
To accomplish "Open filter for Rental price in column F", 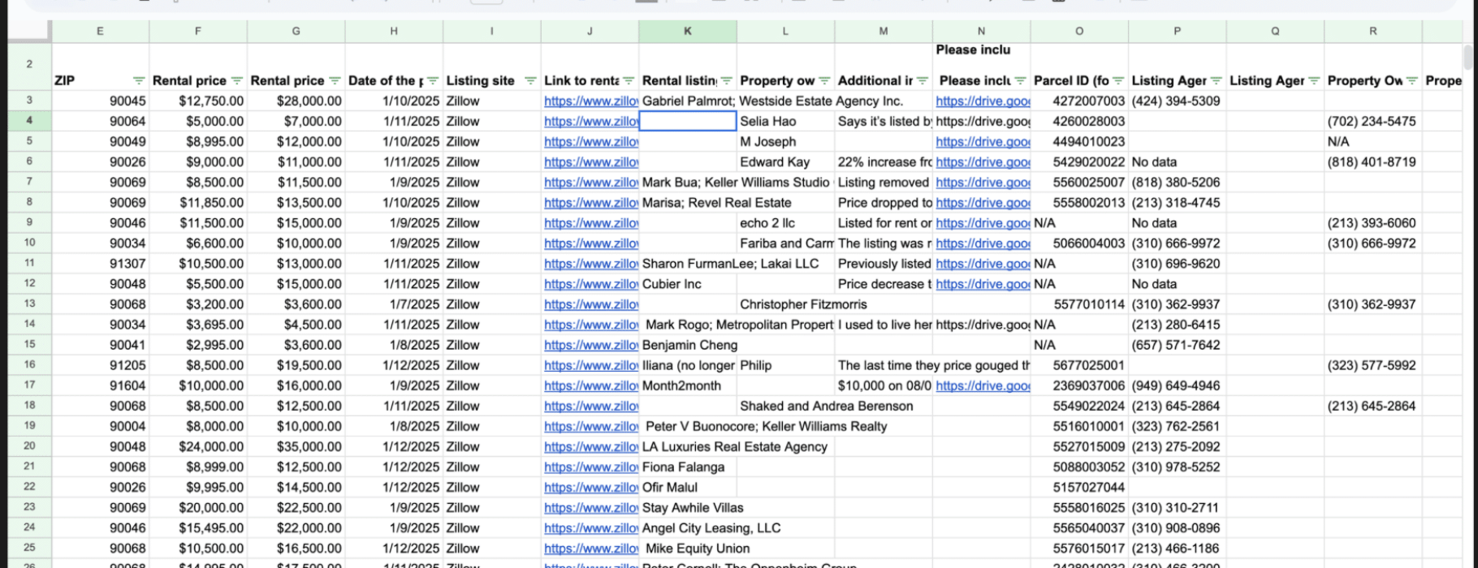I will 237,80.
